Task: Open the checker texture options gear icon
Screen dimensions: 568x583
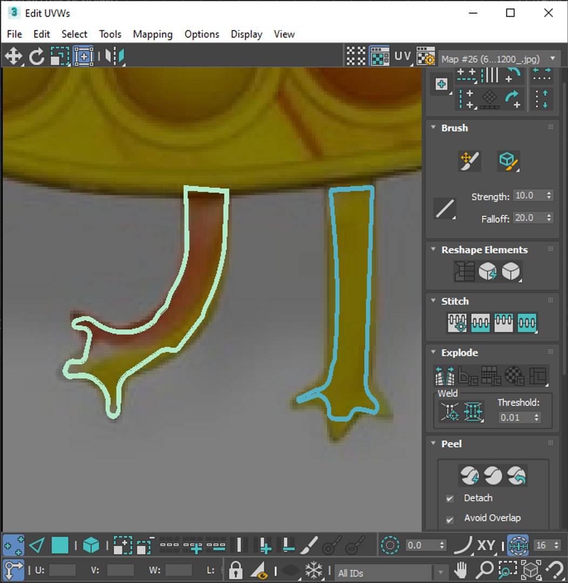Action: (x=425, y=57)
